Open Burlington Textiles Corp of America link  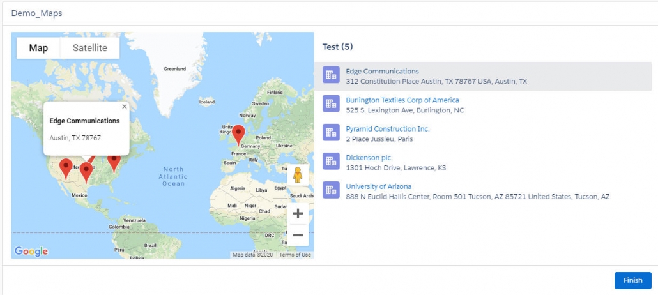pyautogui.click(x=402, y=100)
